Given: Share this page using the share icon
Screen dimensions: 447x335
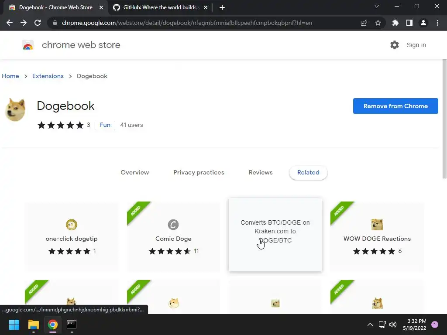Looking at the screenshot, I should [364, 23].
